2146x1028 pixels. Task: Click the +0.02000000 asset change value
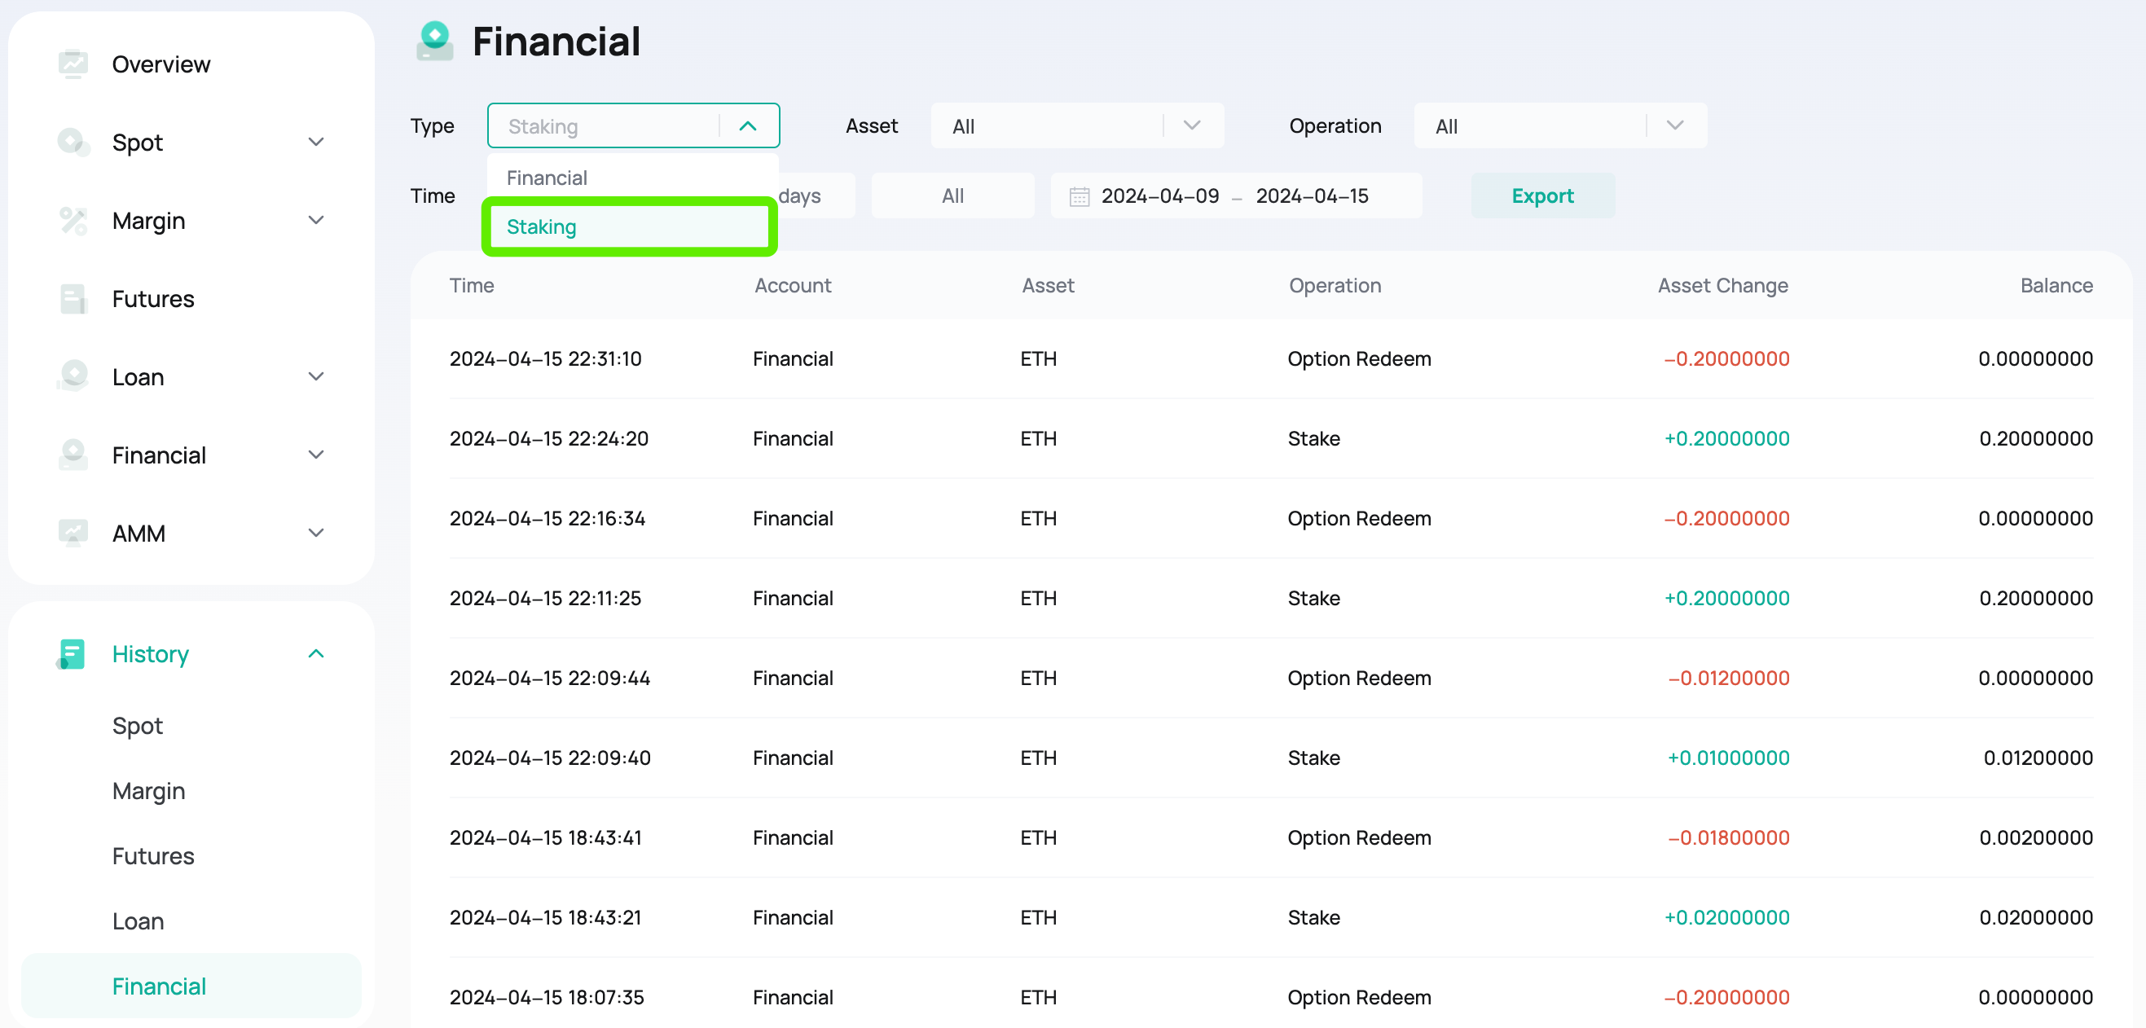[1726, 917]
